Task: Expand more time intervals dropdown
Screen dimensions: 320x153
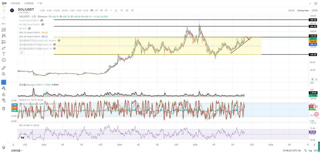Action: (111, 10)
